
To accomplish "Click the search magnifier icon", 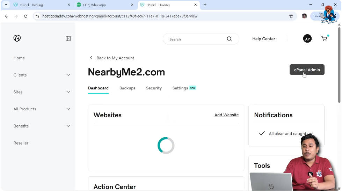I will [x=229, y=39].
